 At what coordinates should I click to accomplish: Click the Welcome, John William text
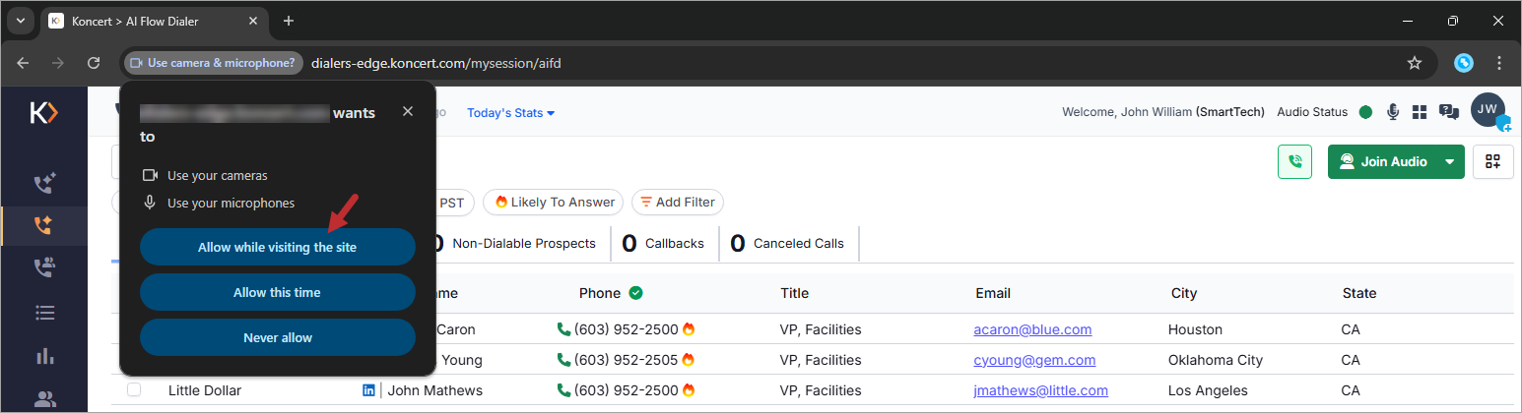[1127, 112]
